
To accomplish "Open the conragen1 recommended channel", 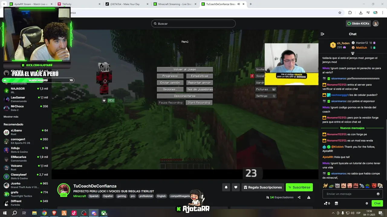I will (x=26, y=141).
